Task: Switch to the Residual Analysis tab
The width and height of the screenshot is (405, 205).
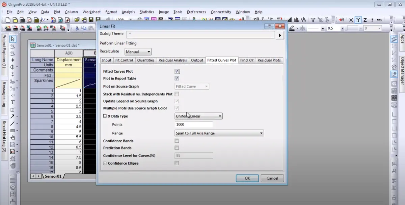Action: pos(172,60)
